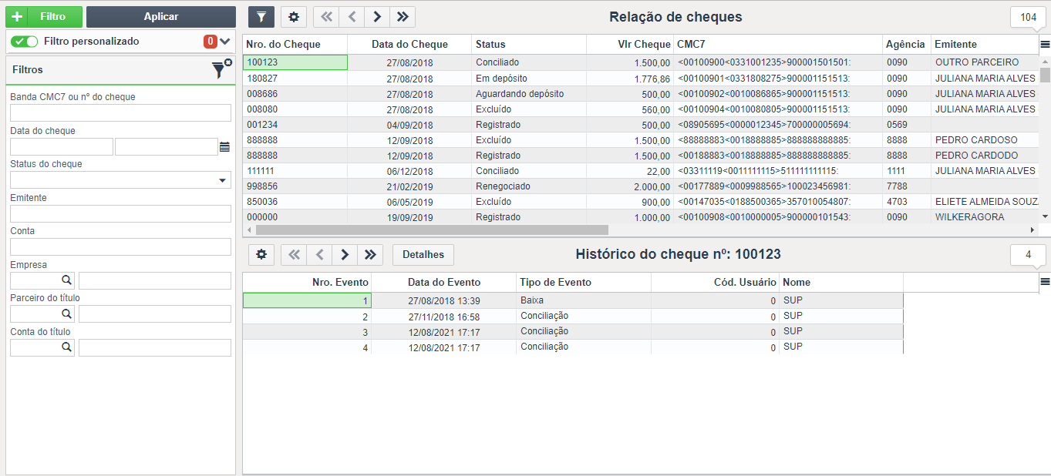The height and width of the screenshot is (476, 1051).
Task: Open the history grid column menu icon
Action: [1045, 282]
